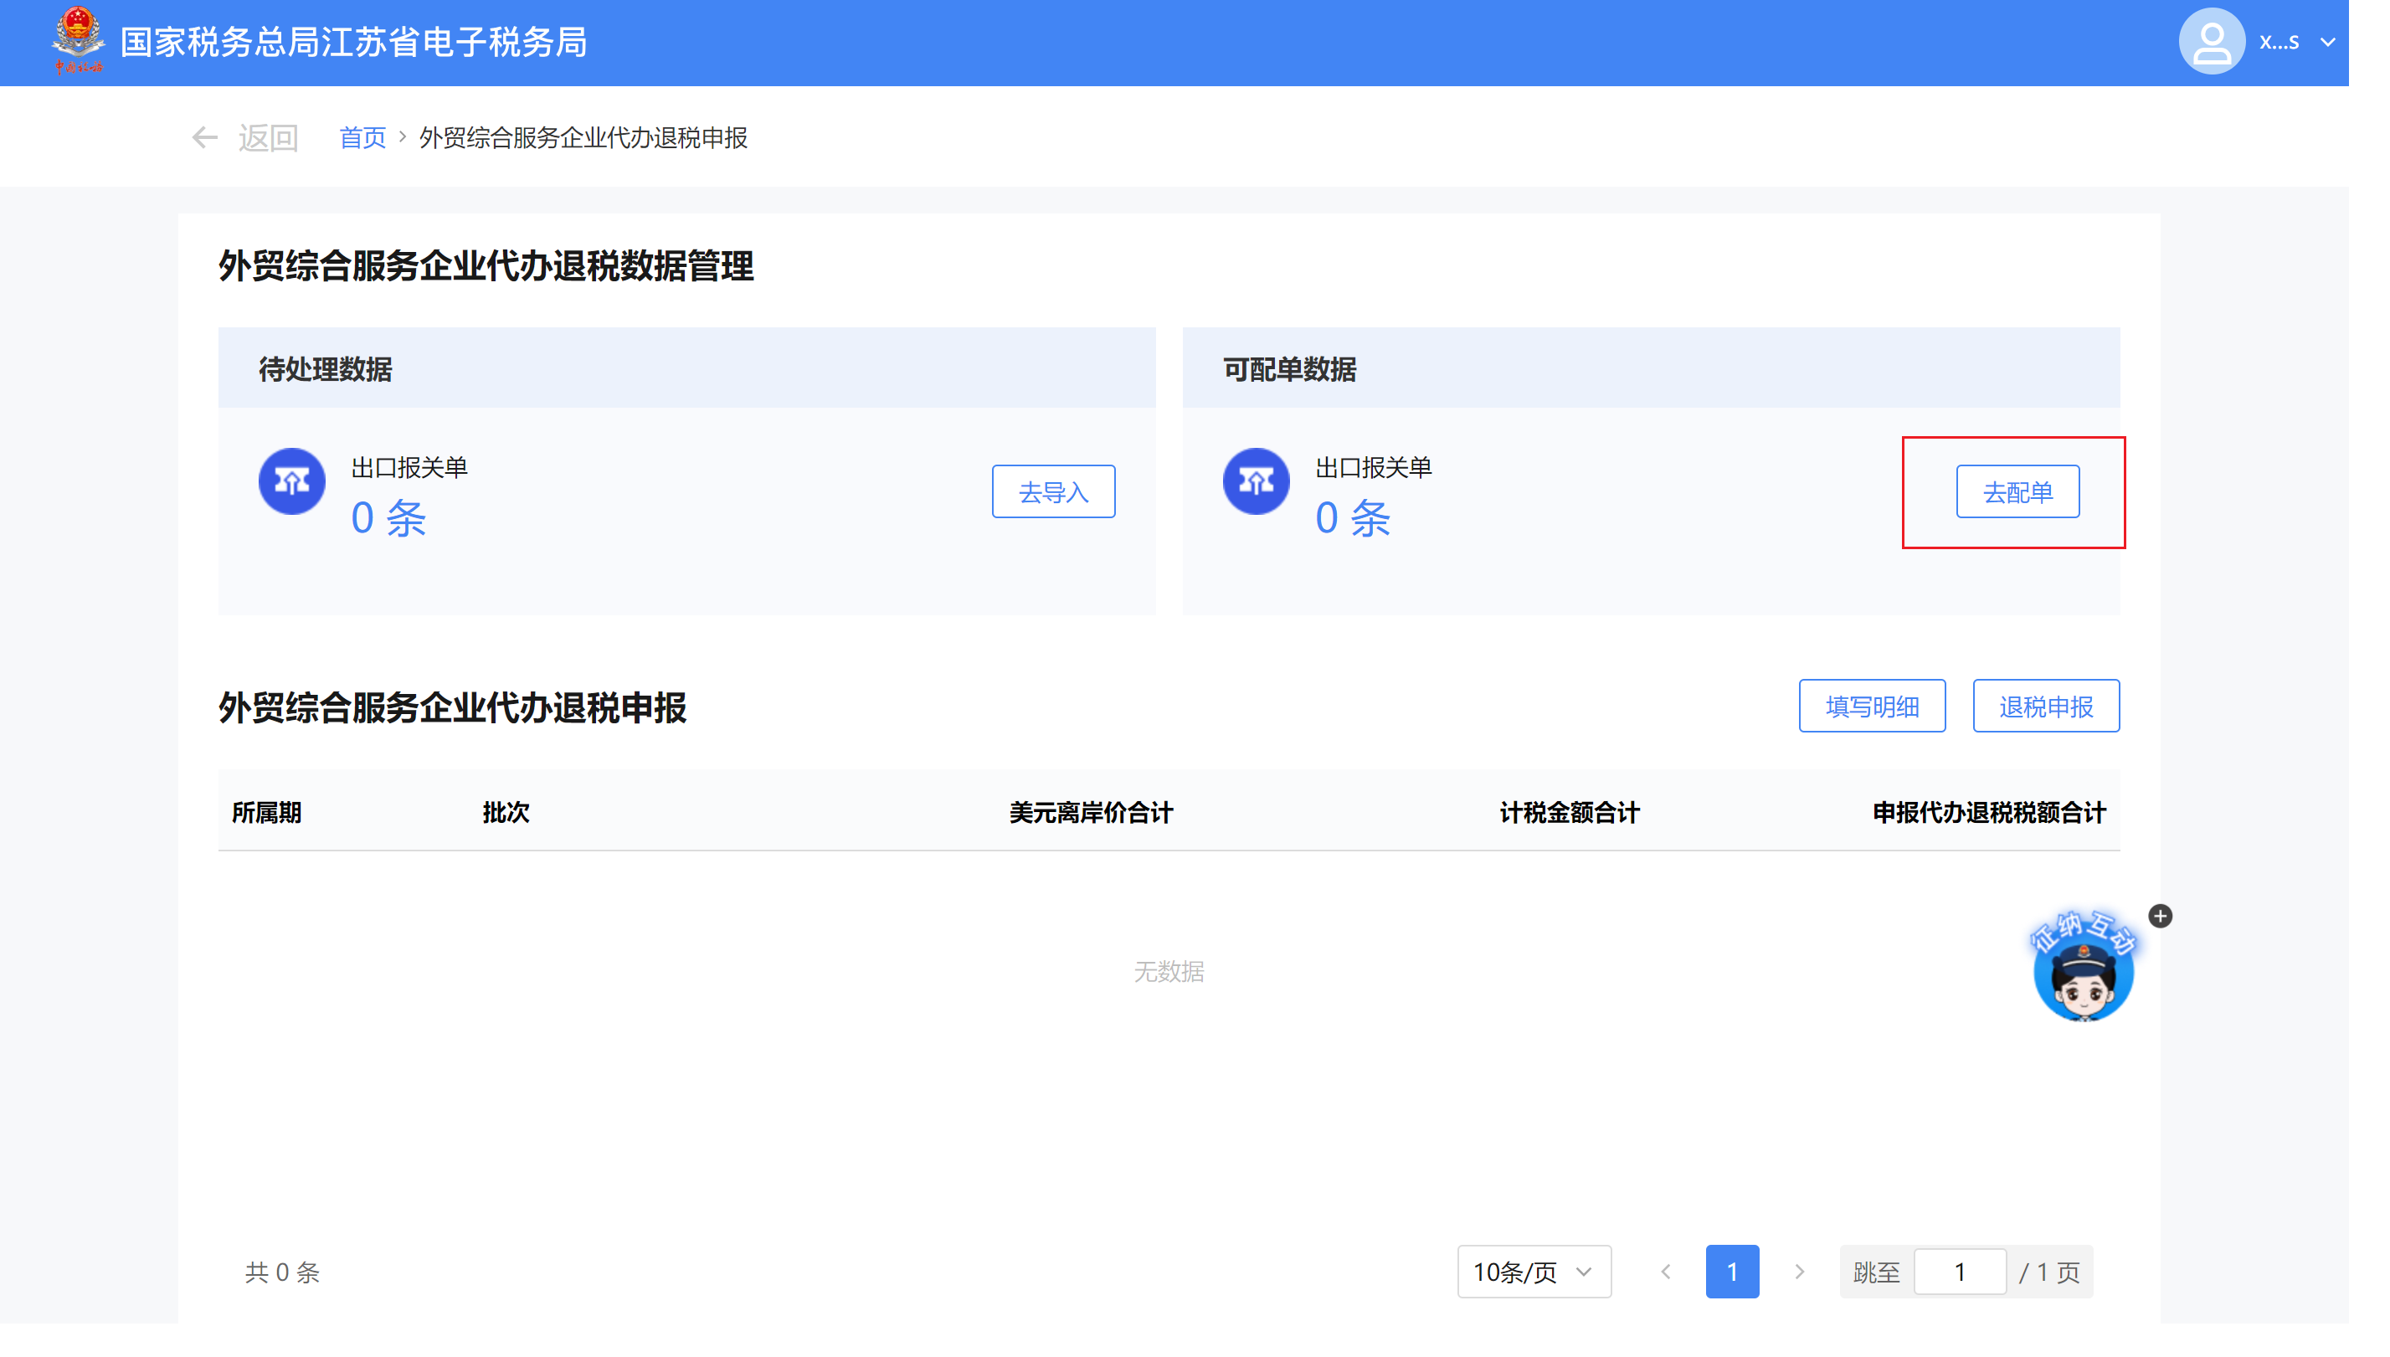Click the user avatar icon
The height and width of the screenshot is (1357, 2390).
[2210, 42]
